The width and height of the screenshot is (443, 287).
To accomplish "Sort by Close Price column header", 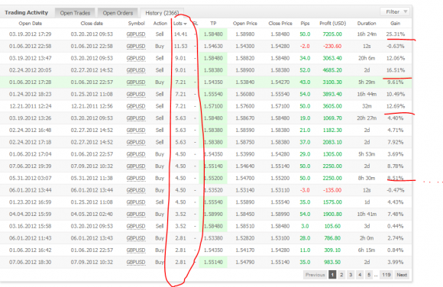I will [280, 24].
